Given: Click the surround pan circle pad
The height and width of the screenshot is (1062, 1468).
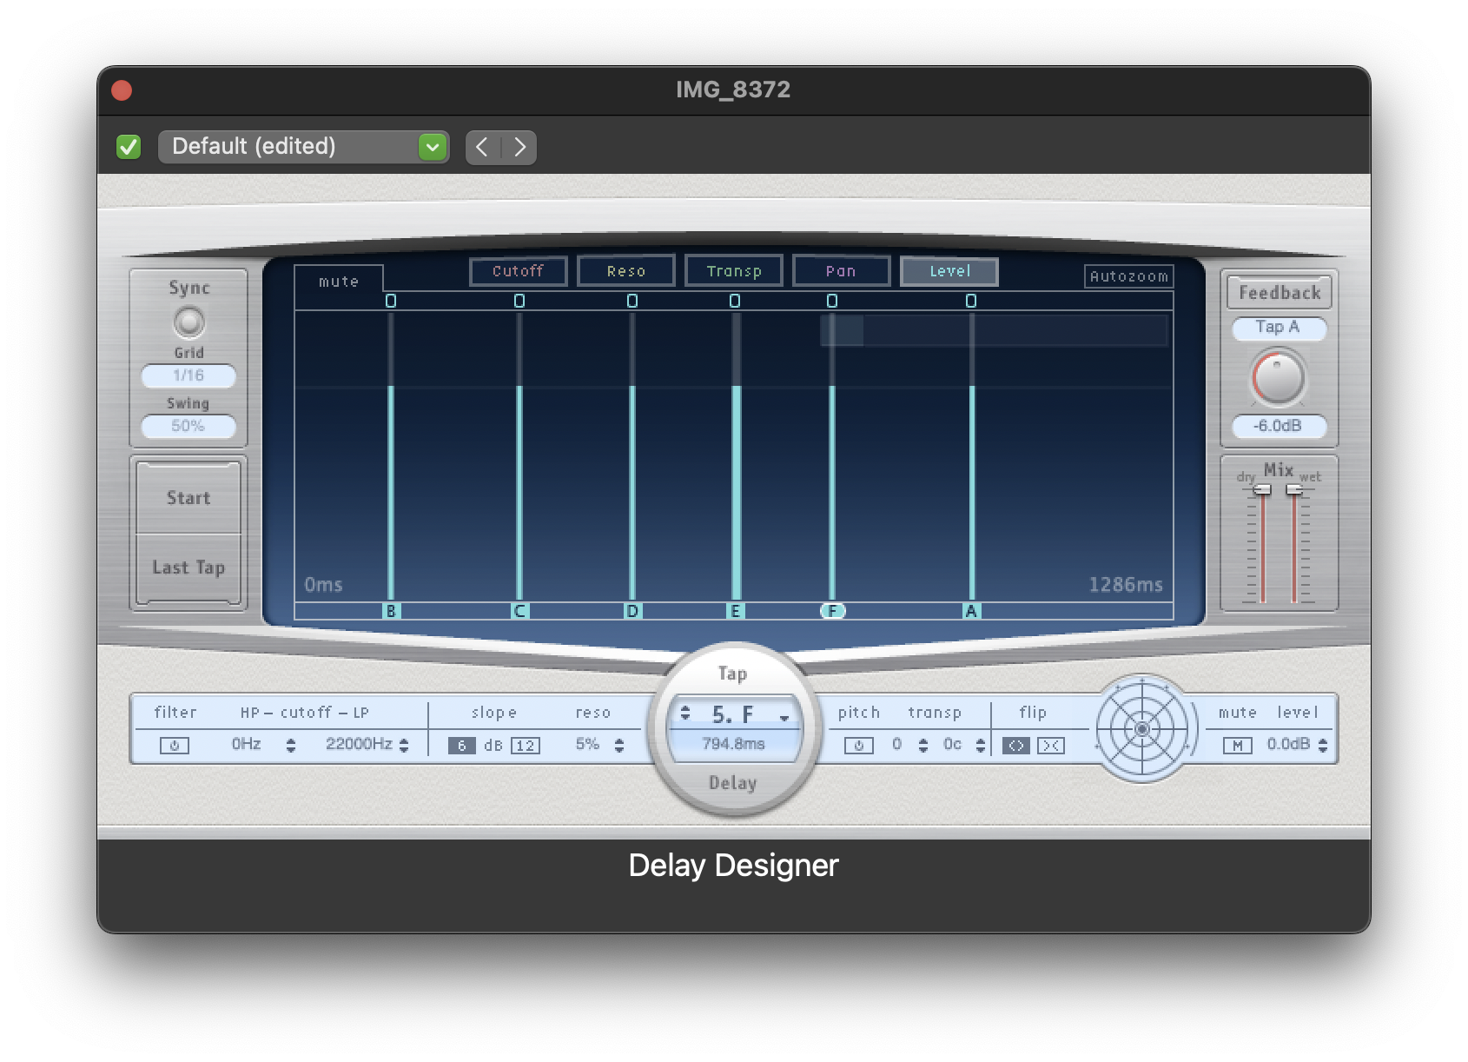Looking at the screenshot, I should pos(1142,729).
